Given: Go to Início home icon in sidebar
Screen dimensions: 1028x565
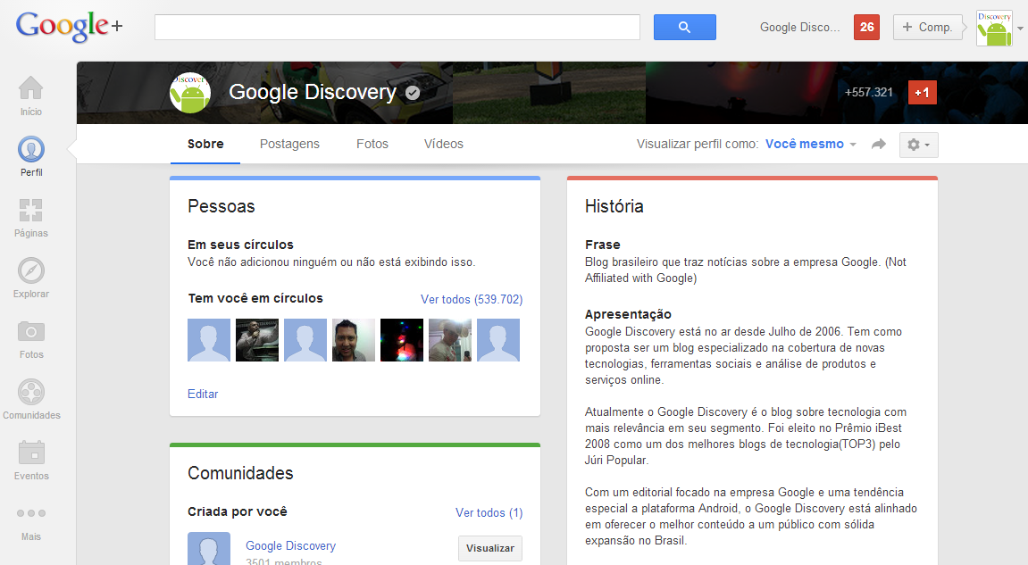Looking at the screenshot, I should pyautogui.click(x=30, y=96).
